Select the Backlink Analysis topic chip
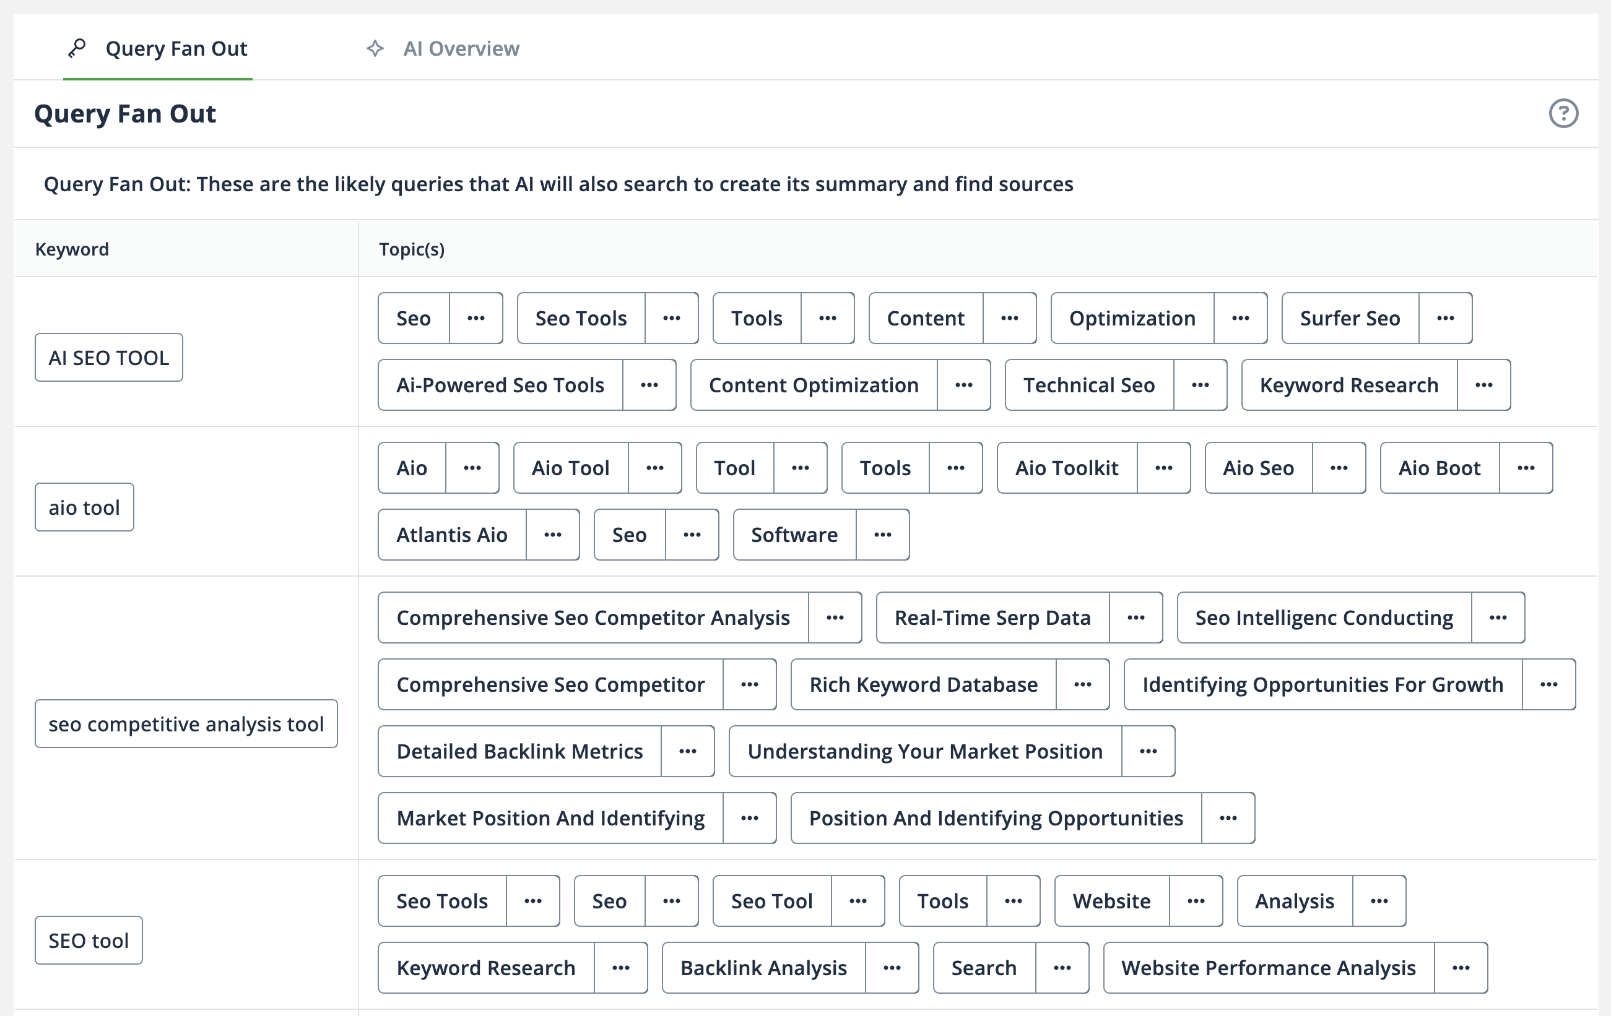This screenshot has width=1611, height=1016. click(764, 968)
